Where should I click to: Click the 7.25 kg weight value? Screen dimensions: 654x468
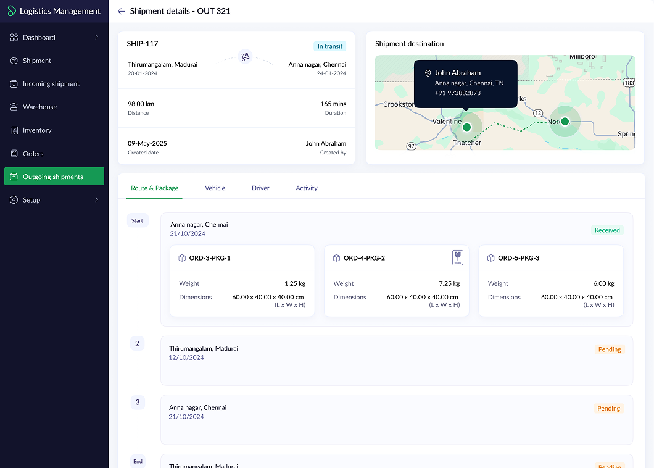point(449,283)
